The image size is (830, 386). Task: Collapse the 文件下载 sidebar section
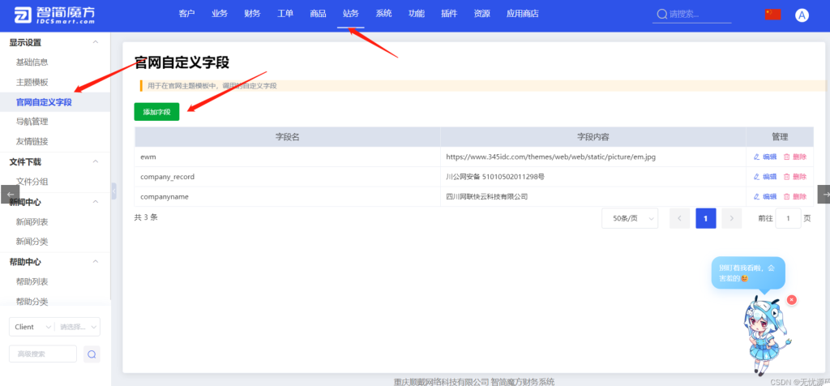click(96, 161)
